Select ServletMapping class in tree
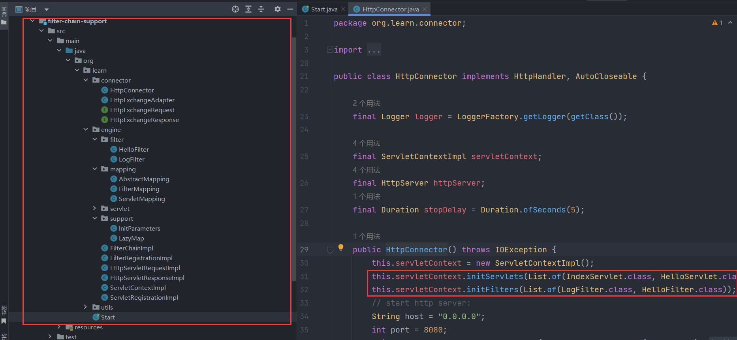The image size is (737, 340). tap(142, 199)
